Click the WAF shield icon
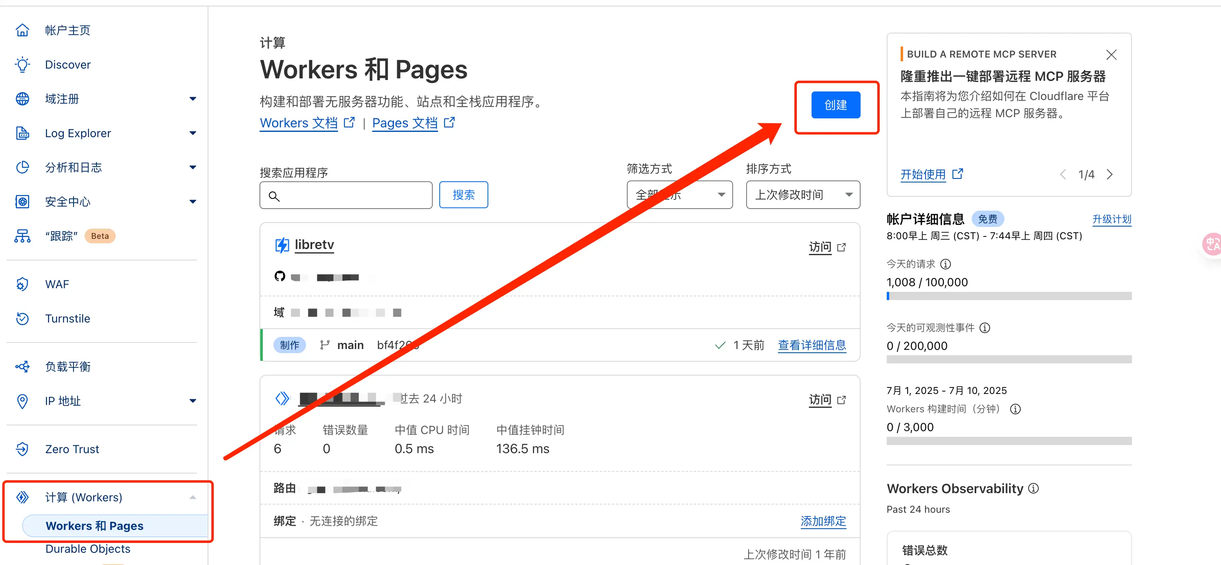 click(22, 284)
